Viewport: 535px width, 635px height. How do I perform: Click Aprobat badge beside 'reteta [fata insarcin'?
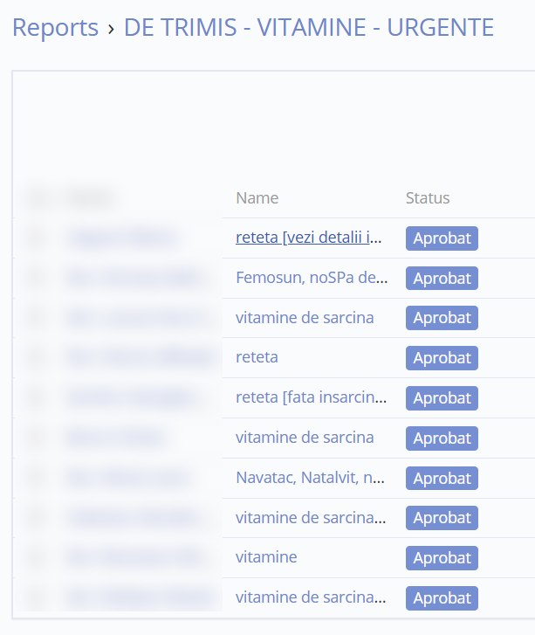442,398
